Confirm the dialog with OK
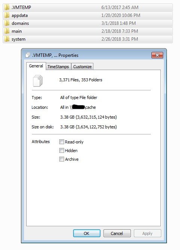 [x=87, y=233]
